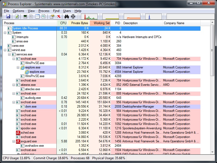Sort by the Working Set column header

pos(100,23)
